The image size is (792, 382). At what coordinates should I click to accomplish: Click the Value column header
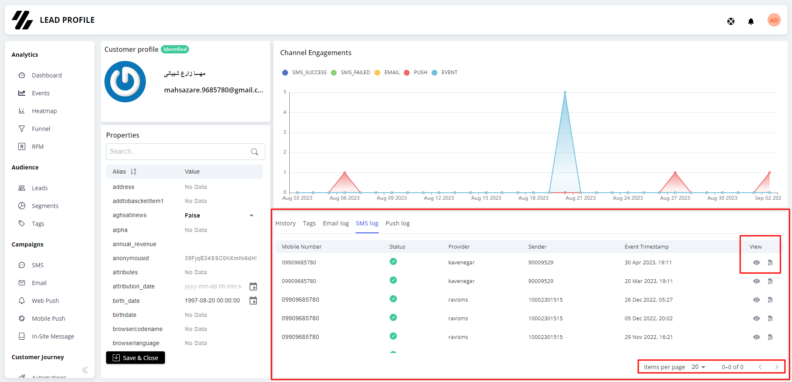[x=192, y=172]
